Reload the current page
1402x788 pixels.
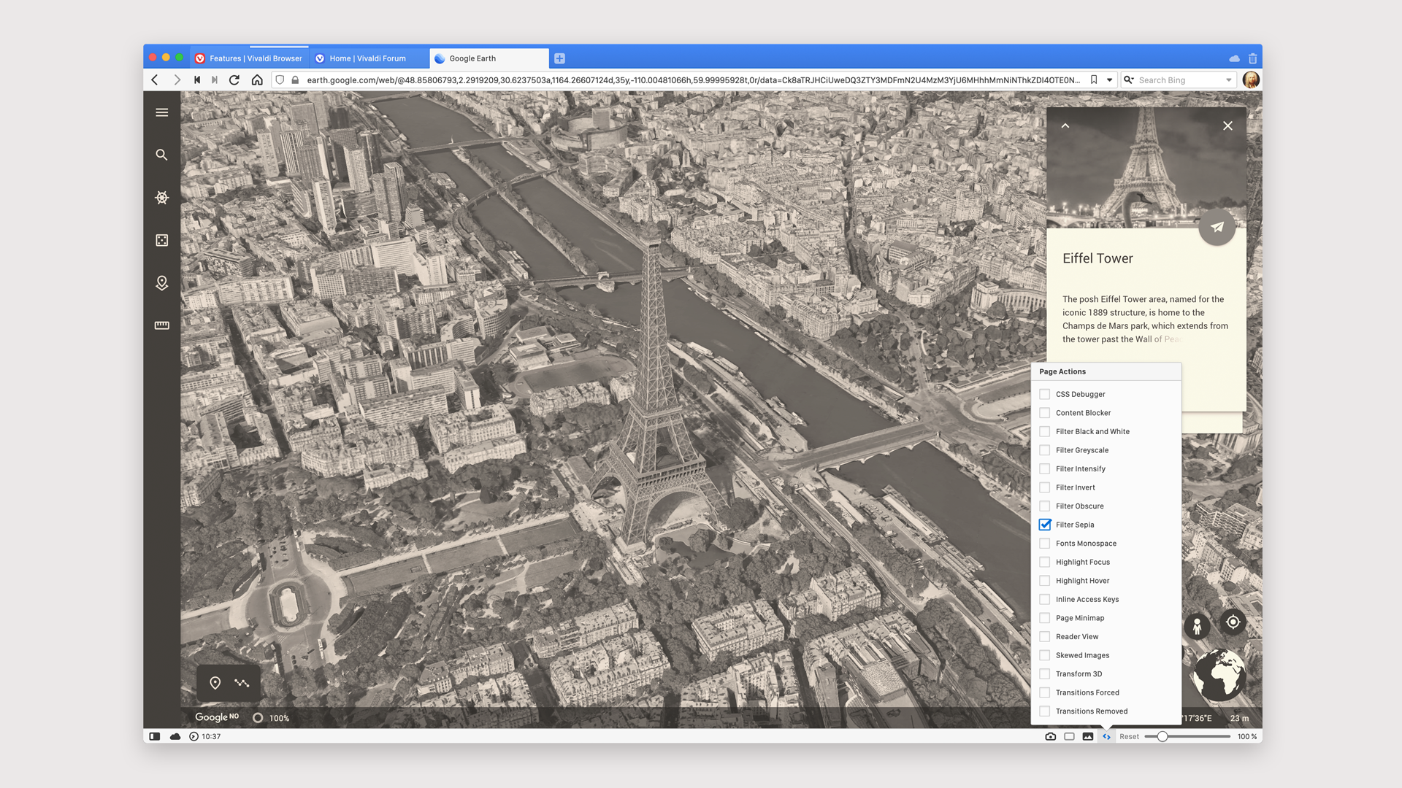pyautogui.click(x=234, y=80)
